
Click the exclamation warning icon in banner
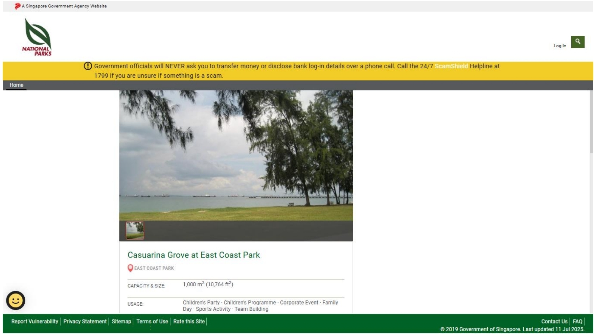[x=88, y=66]
